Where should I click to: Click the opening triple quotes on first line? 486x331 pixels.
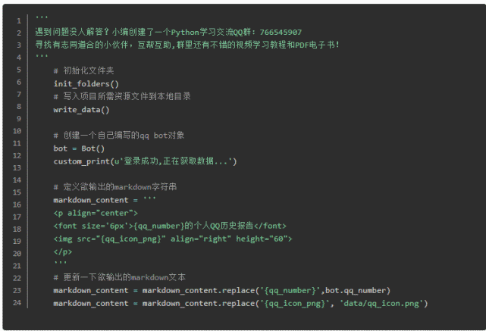point(42,17)
